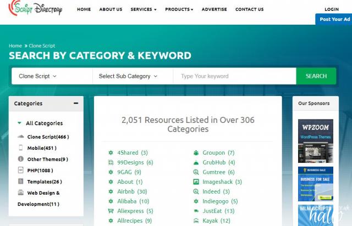Click the document icon beside Templates(26)
Image resolution: width=352 pixels, height=226 pixels.
(x=21, y=181)
